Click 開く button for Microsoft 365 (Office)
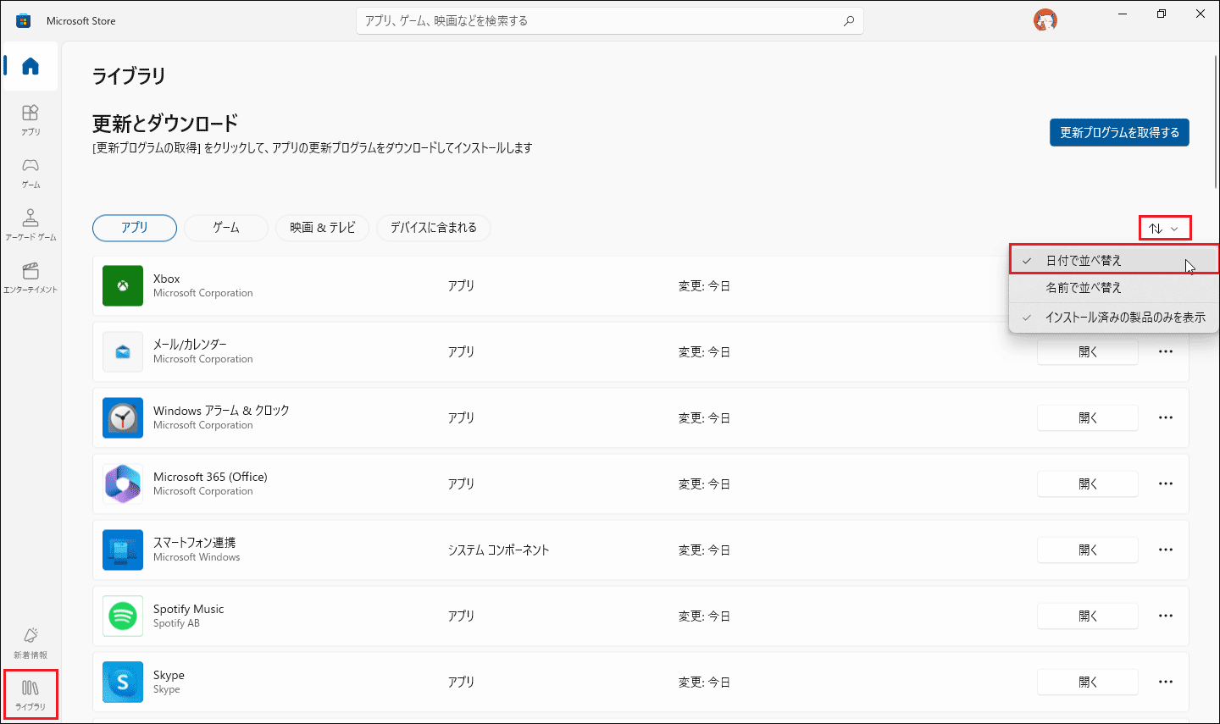The image size is (1220, 724). [1087, 484]
